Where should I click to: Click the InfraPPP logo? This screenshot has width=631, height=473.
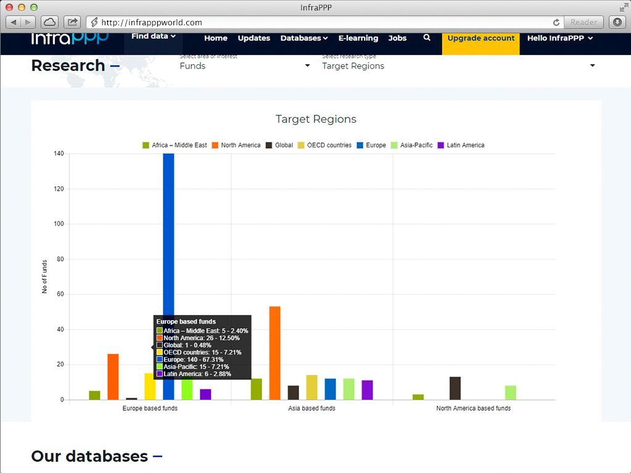[x=70, y=38]
